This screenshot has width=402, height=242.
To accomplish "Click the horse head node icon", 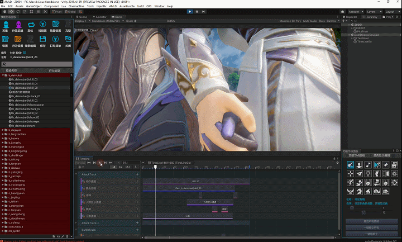I will click(x=359, y=192).
